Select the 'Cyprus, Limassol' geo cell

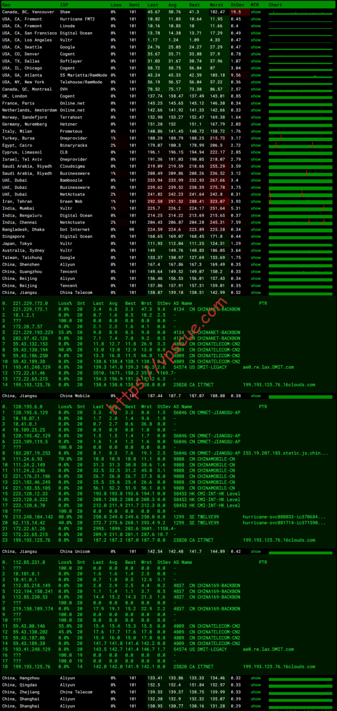(23, 152)
